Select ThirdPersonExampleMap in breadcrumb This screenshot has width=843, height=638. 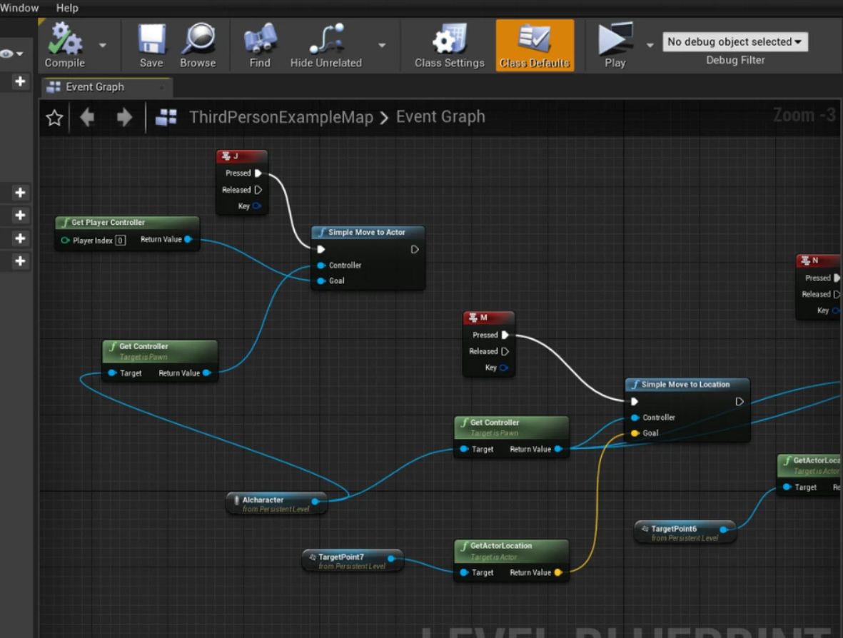(x=281, y=117)
